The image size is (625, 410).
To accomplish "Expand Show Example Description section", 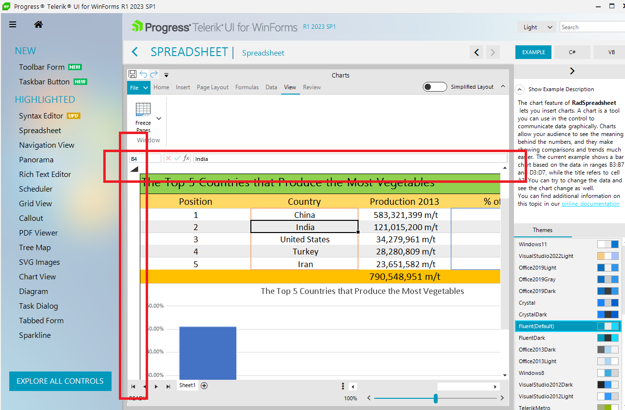I will (520, 89).
